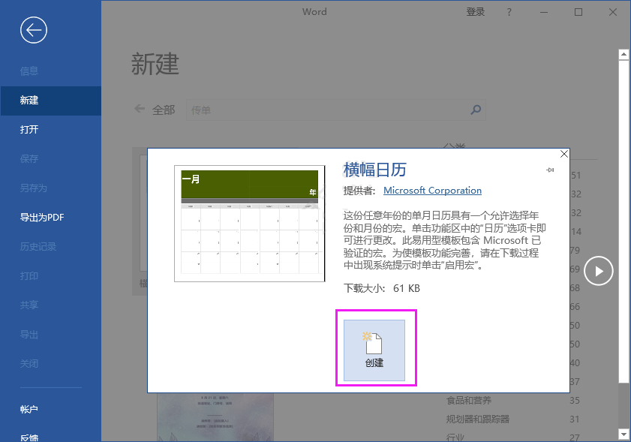Screen dimensions: 631x442
Task: Click the back arrow to exit backstage view
Action: [33, 30]
